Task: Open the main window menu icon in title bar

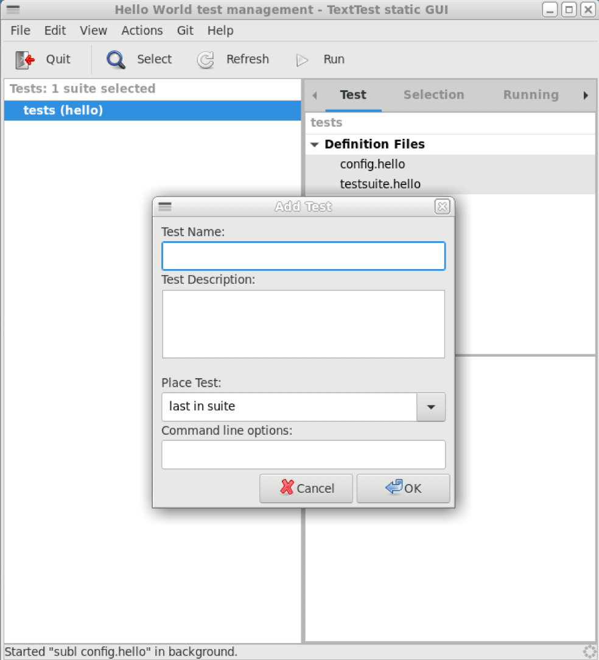Action: [x=13, y=9]
